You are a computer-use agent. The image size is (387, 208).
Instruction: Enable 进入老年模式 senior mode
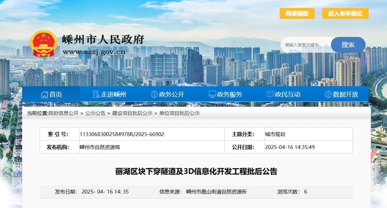[x=345, y=14]
